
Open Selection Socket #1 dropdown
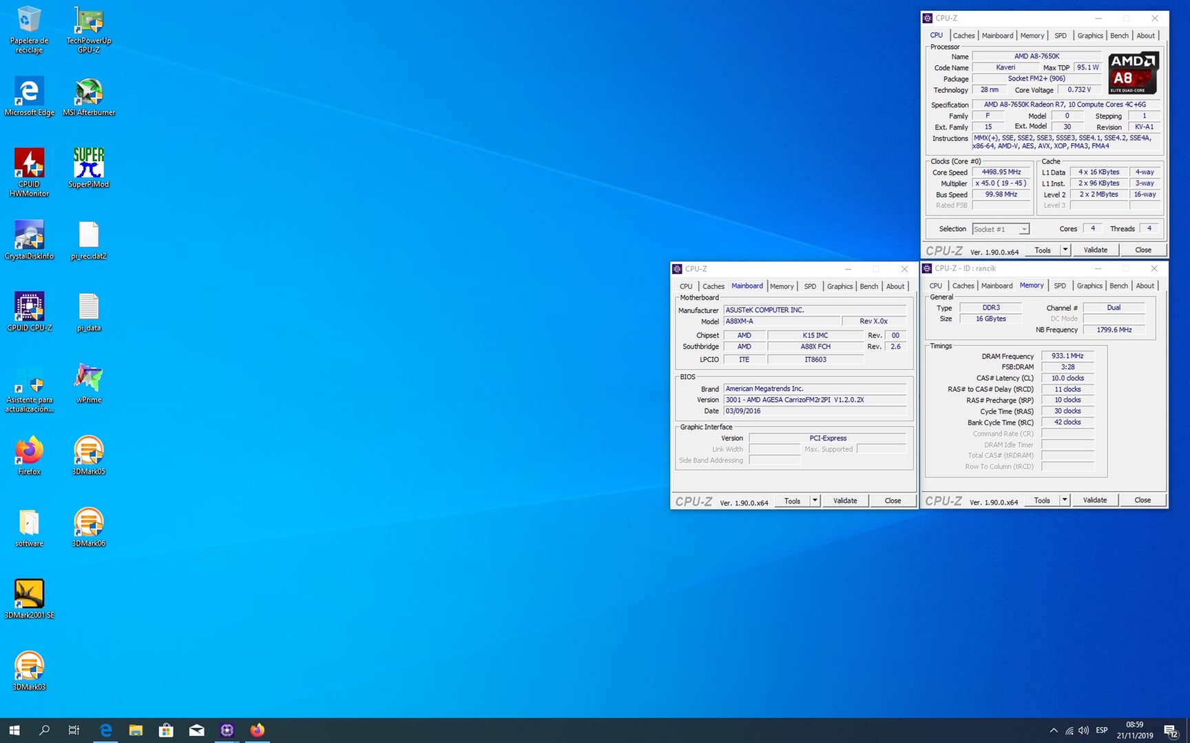(x=1001, y=229)
